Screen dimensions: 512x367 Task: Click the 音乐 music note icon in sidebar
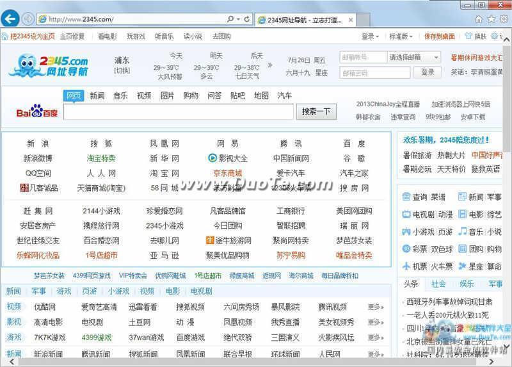click(x=462, y=231)
